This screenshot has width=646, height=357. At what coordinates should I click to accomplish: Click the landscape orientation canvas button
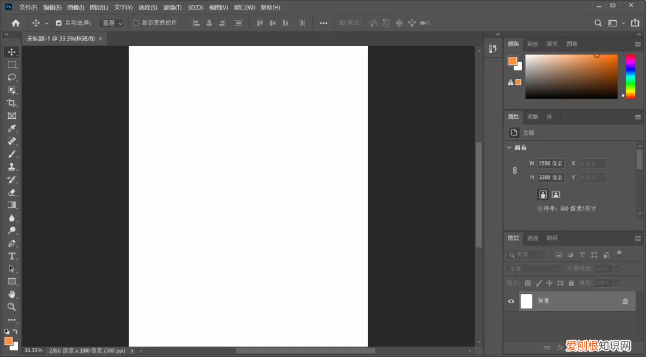556,195
